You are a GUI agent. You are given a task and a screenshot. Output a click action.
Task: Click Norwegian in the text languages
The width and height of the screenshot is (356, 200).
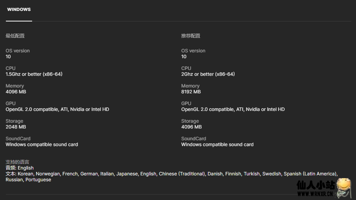[48, 174]
